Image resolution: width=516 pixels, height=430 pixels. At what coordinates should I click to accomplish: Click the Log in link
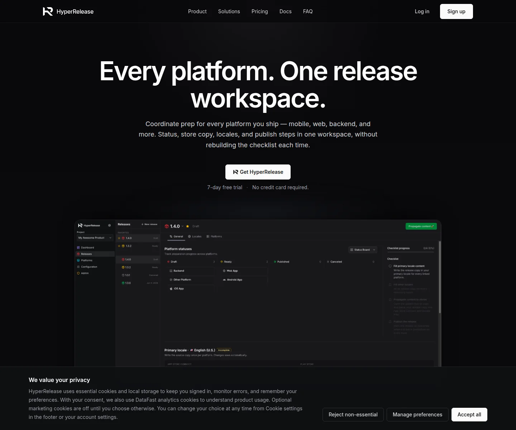pos(422,11)
